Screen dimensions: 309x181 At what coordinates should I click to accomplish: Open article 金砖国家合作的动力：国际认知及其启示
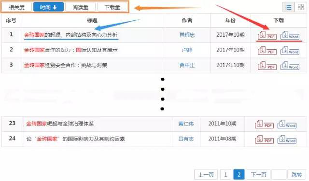(x=71, y=50)
